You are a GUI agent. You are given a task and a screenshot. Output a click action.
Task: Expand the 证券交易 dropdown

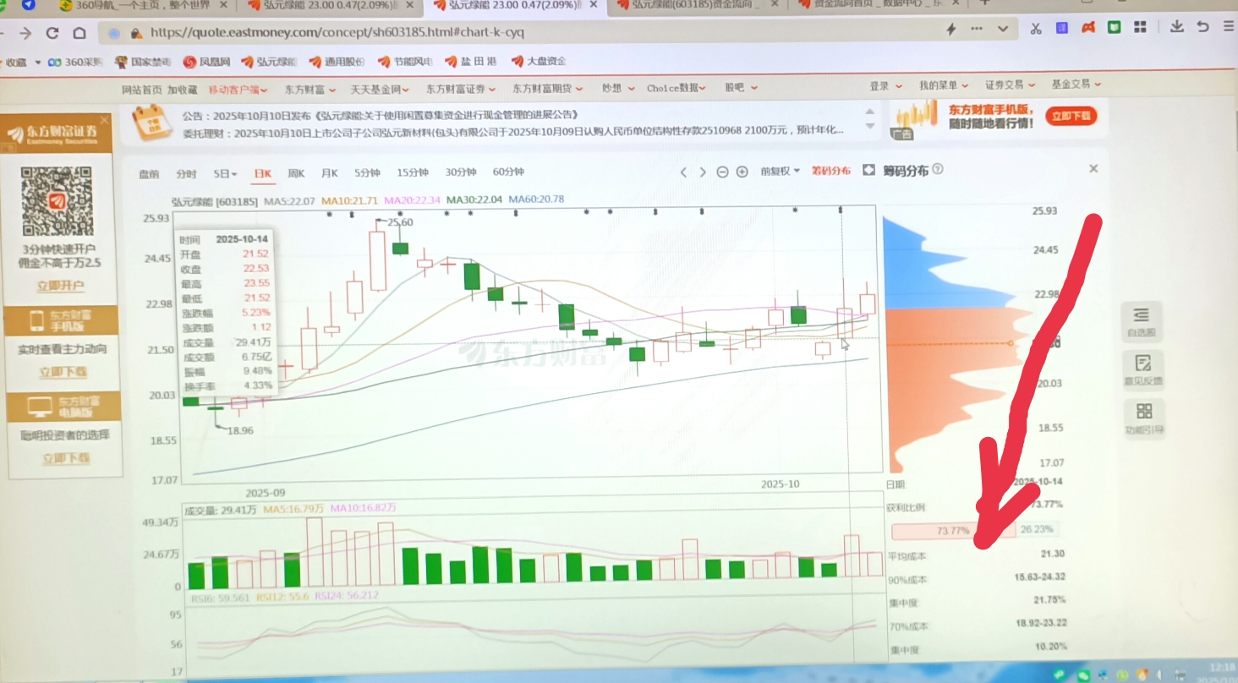tap(1009, 85)
